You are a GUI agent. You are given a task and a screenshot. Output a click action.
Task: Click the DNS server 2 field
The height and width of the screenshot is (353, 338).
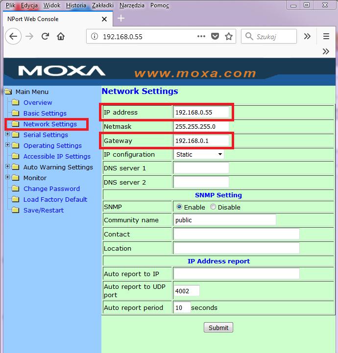point(201,182)
